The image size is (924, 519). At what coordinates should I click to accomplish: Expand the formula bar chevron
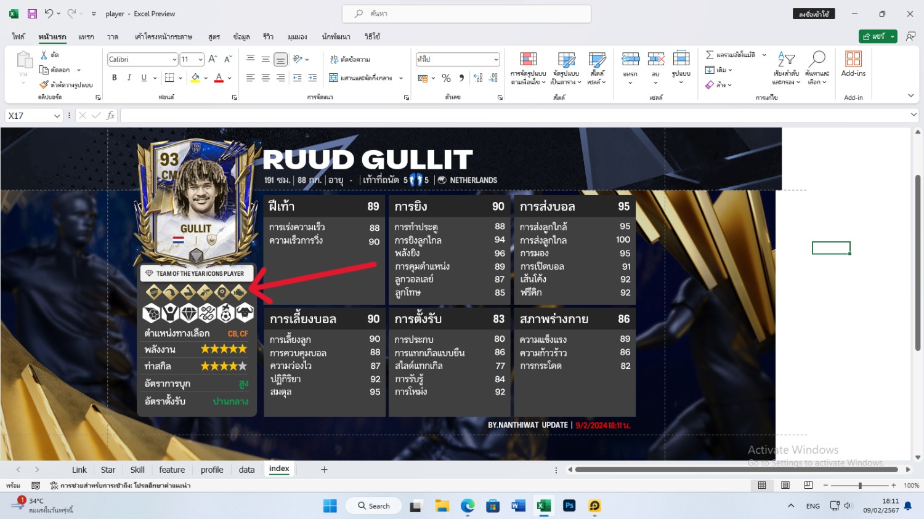[914, 115]
